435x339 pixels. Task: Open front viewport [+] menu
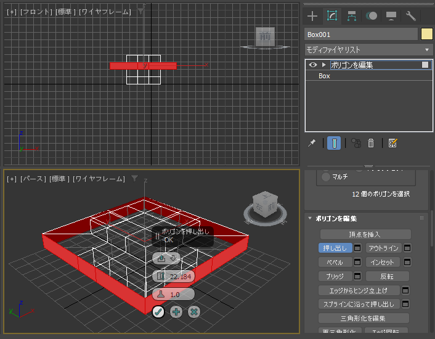tap(11, 12)
